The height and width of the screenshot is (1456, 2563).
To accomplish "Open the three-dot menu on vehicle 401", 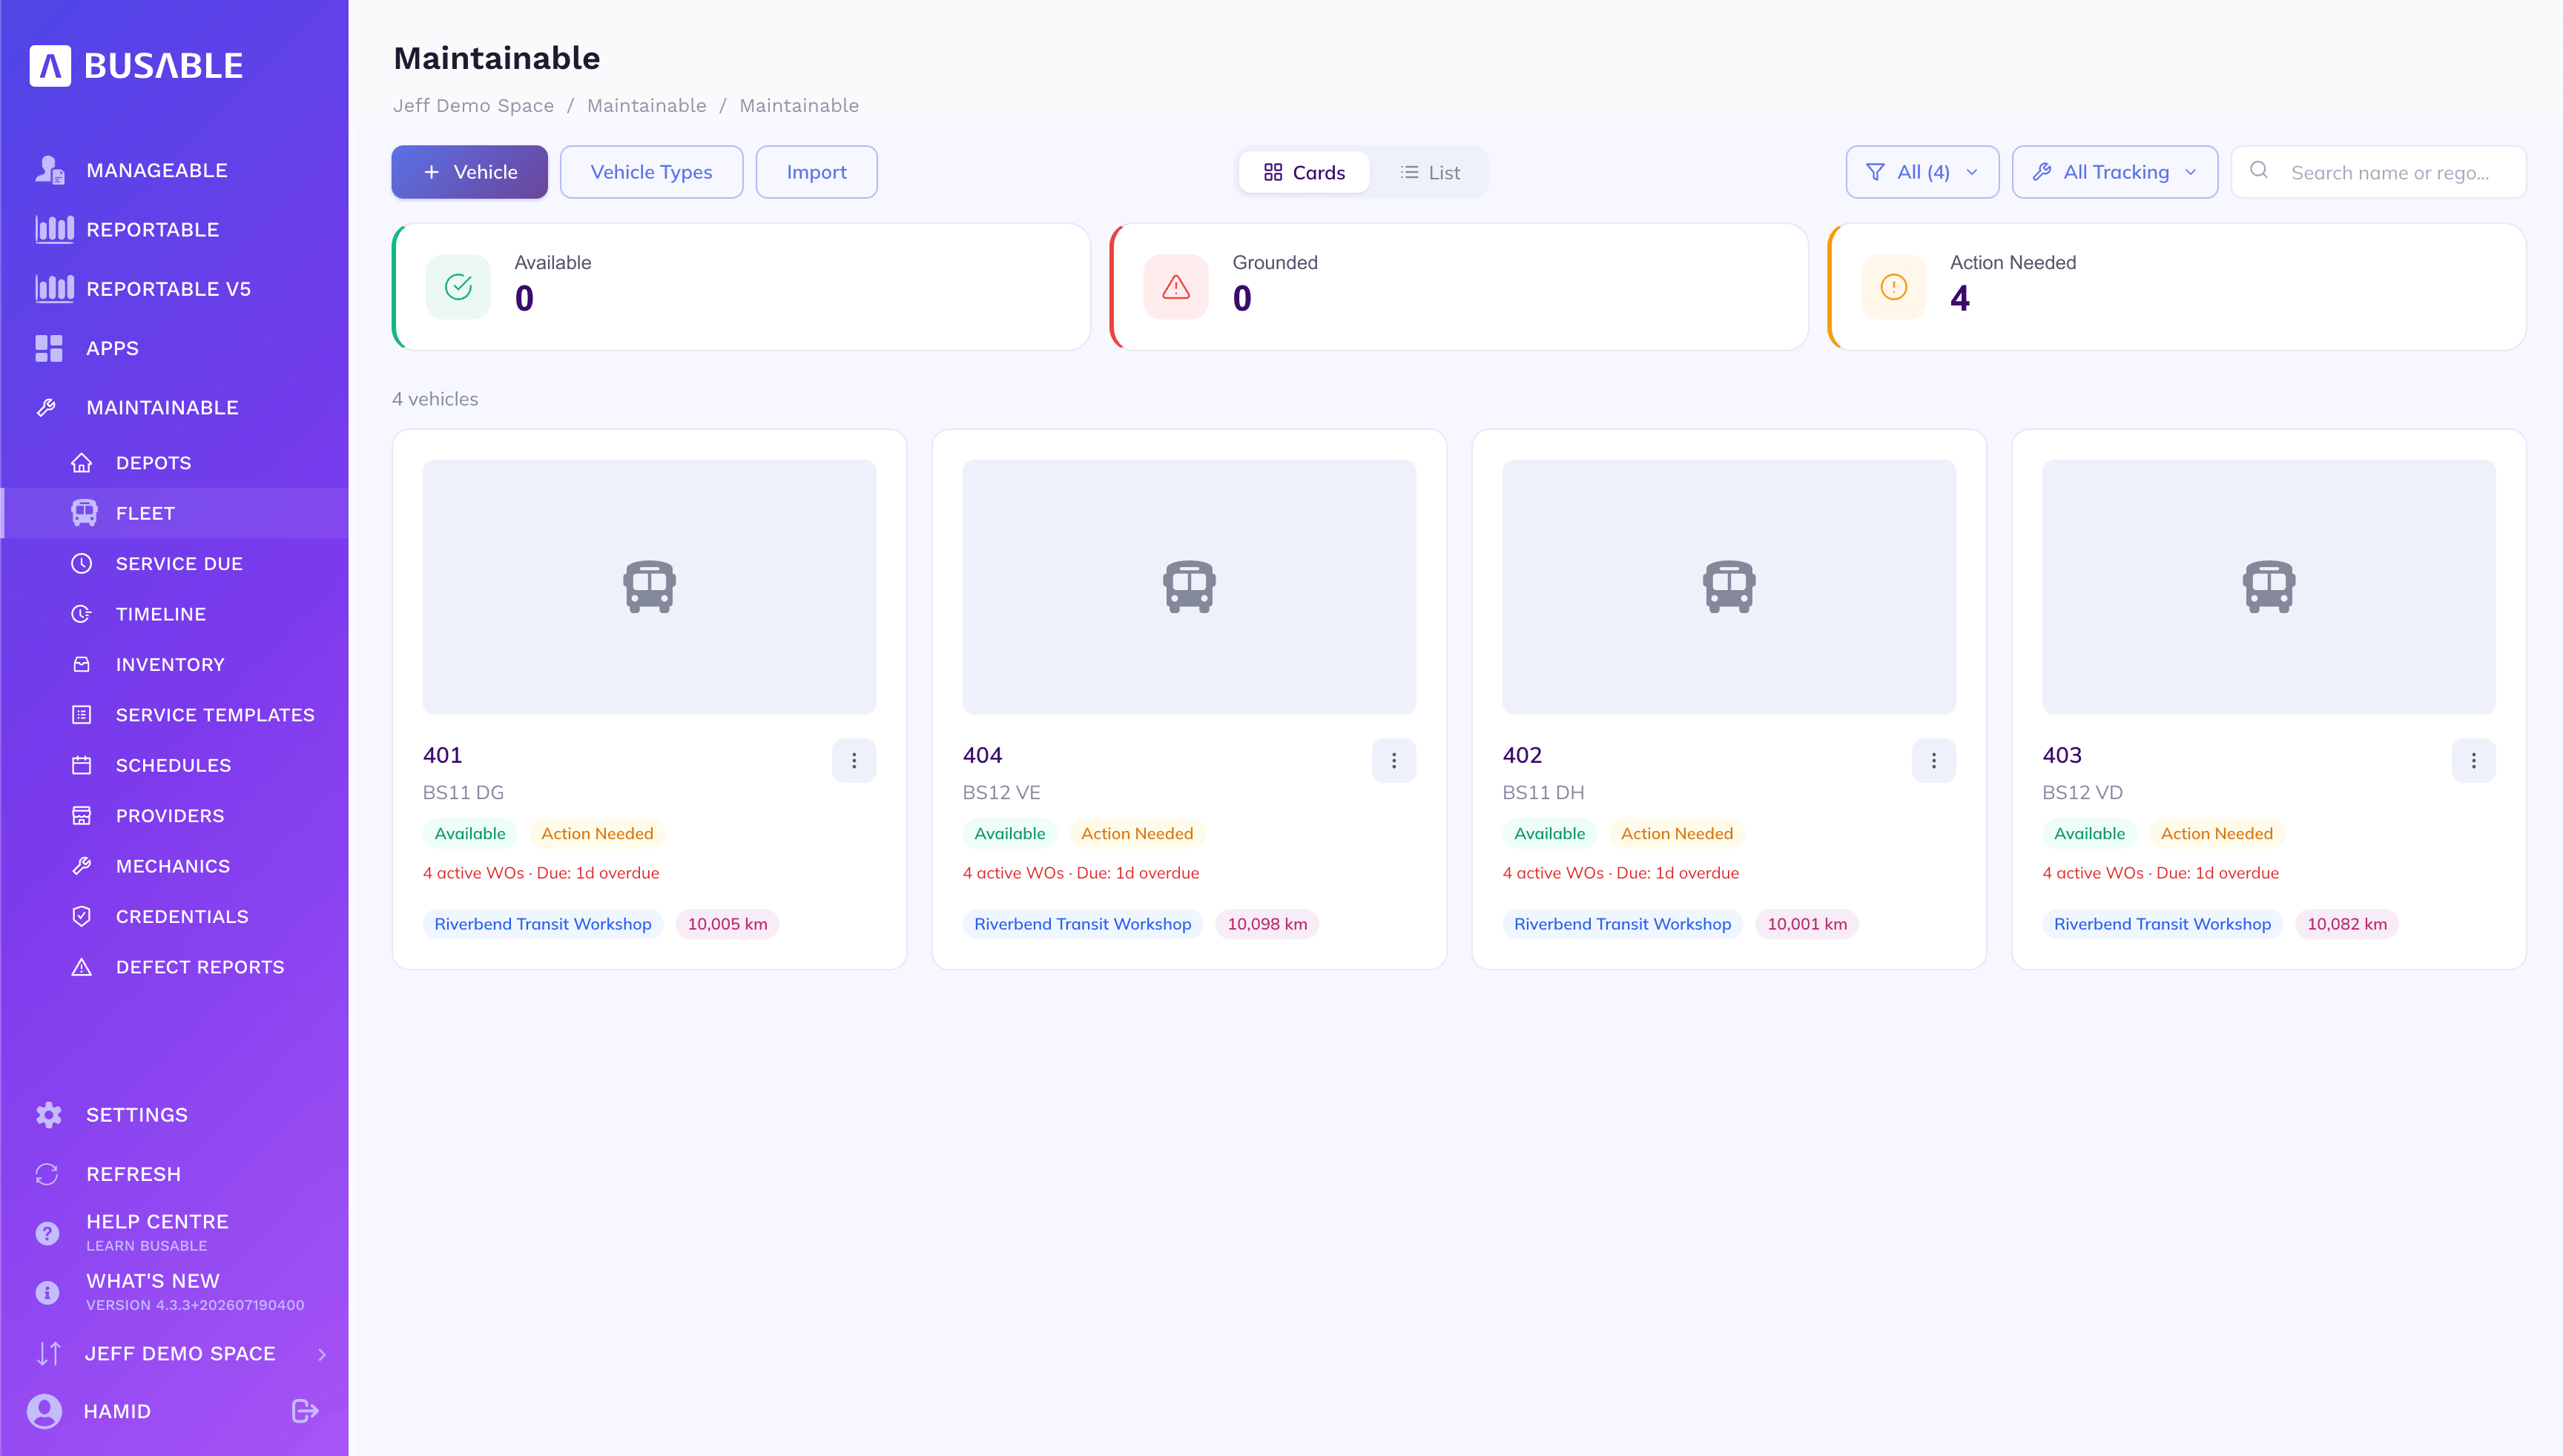I will point(854,760).
